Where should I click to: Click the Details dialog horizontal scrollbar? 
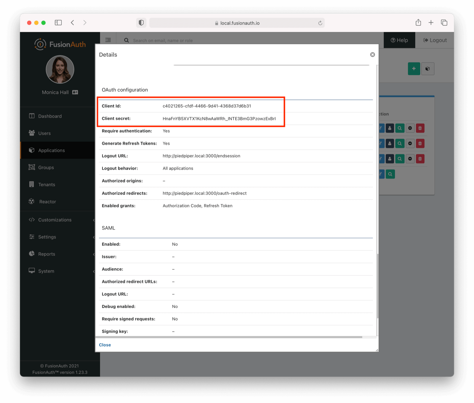point(229,337)
